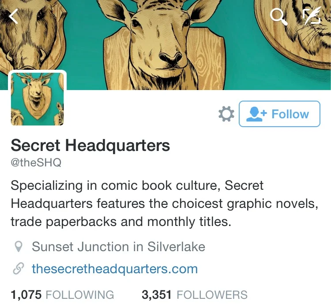Compose a new tweet with quill icon
This screenshot has height=305, width=331.
pyautogui.click(x=312, y=15)
